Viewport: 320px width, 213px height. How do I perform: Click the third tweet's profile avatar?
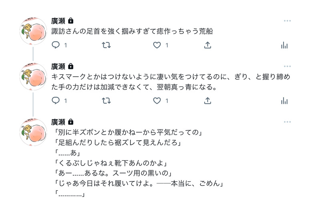click(x=34, y=132)
